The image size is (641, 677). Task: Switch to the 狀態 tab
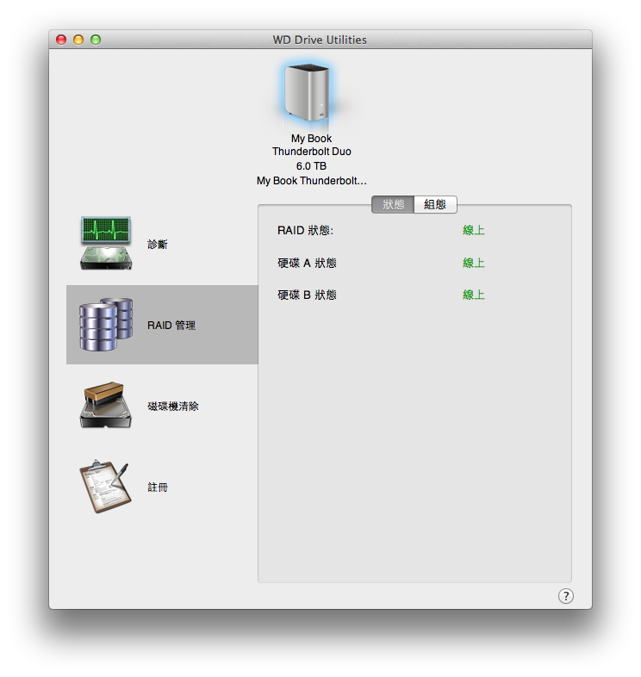click(393, 204)
